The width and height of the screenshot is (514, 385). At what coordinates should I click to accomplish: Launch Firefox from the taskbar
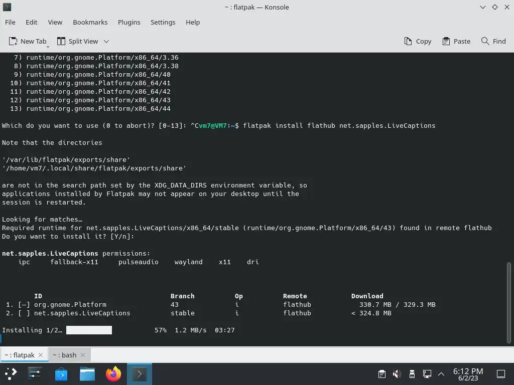coord(113,374)
